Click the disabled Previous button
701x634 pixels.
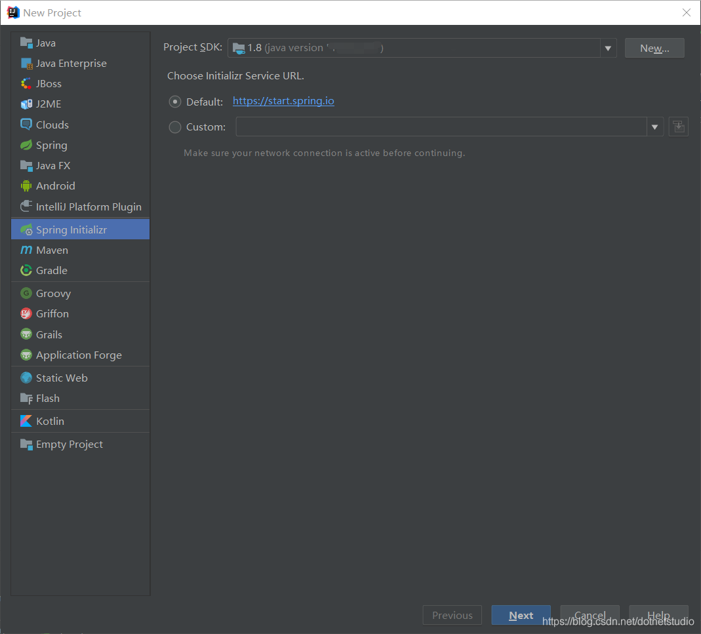pyautogui.click(x=452, y=615)
